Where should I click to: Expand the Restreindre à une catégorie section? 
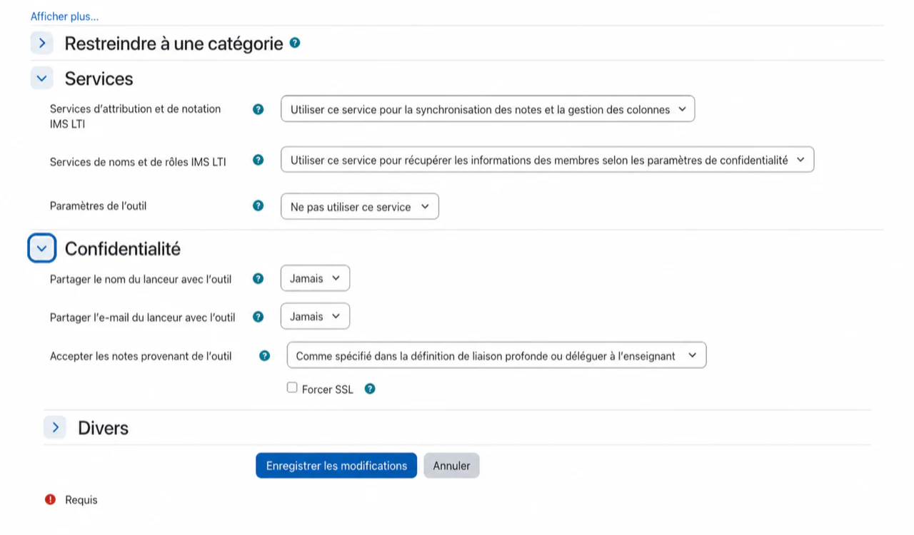[42, 43]
